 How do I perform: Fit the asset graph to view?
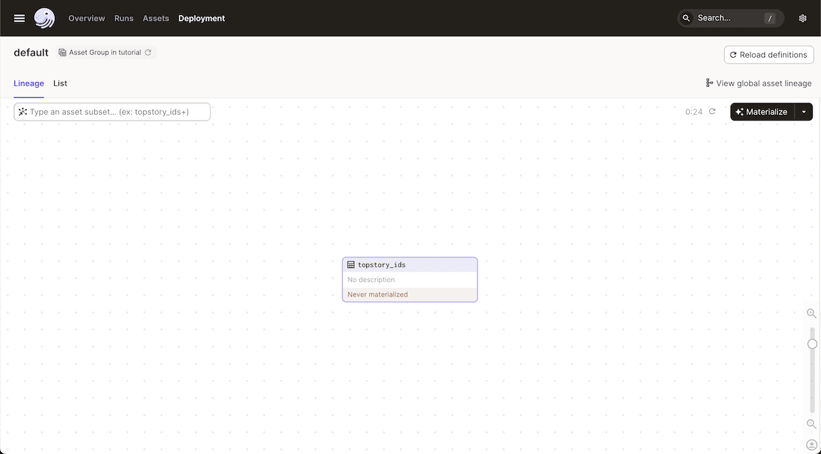[x=812, y=444]
